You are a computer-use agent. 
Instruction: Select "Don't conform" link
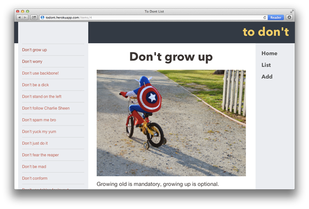point(35,178)
